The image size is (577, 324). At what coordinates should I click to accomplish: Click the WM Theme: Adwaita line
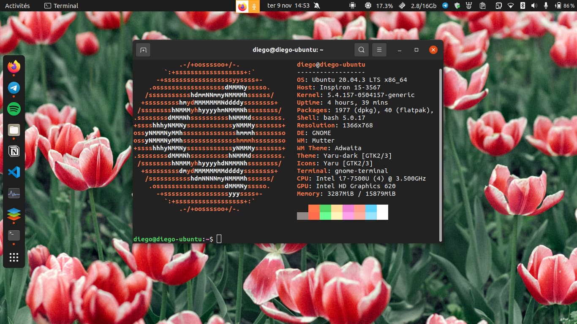coord(329,148)
